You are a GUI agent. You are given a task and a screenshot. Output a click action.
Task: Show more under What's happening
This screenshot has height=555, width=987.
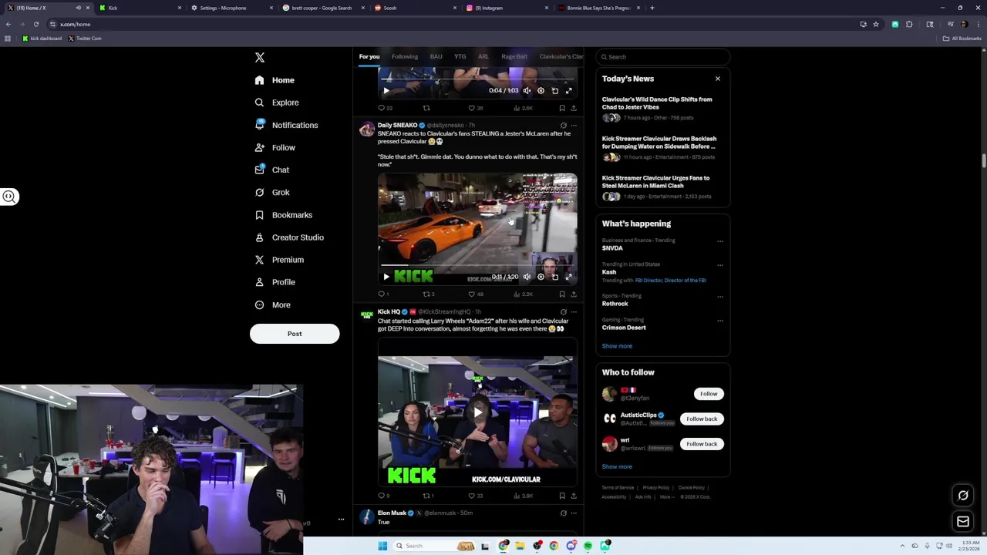(617, 346)
